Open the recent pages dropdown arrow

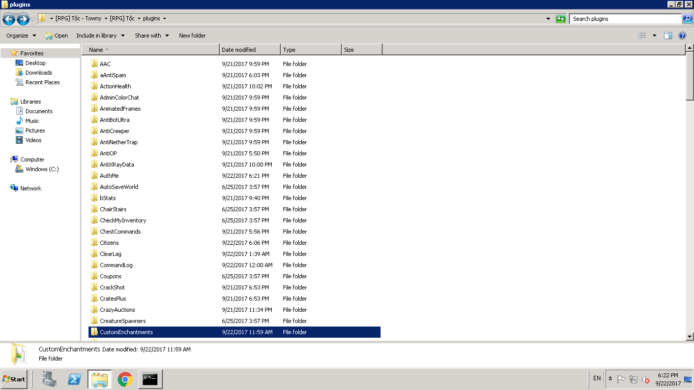[33, 19]
